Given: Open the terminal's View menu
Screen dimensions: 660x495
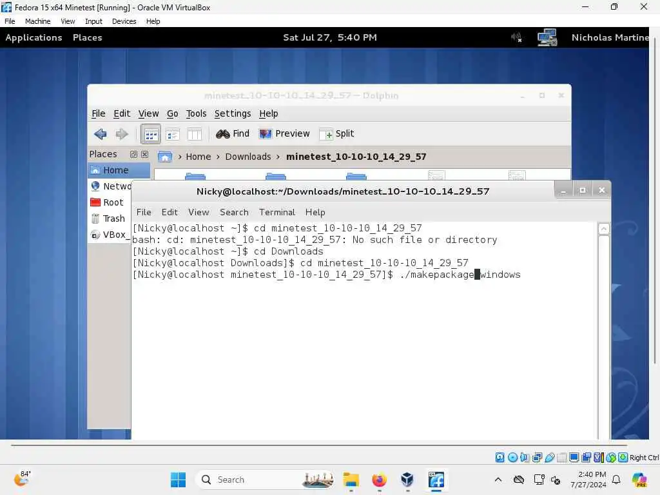Looking at the screenshot, I should point(199,212).
